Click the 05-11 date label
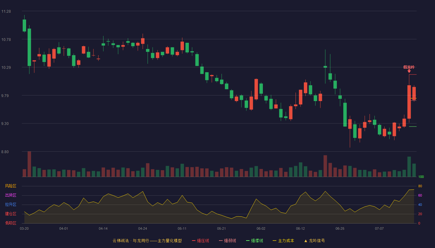The width and height of the screenshot is (435, 248). 182,228
